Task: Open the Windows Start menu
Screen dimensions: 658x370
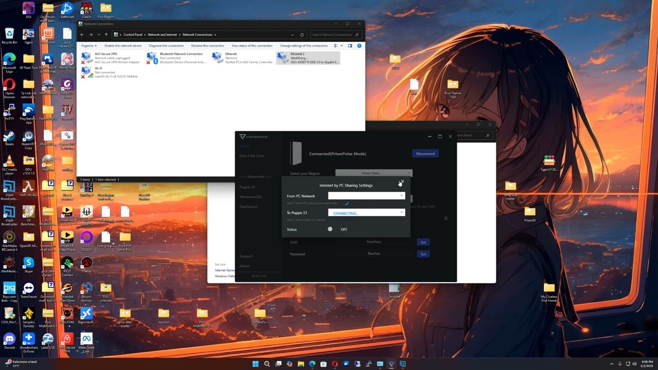Action: pyautogui.click(x=255, y=364)
